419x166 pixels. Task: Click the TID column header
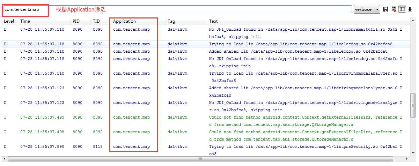pyautogui.click(x=96, y=21)
